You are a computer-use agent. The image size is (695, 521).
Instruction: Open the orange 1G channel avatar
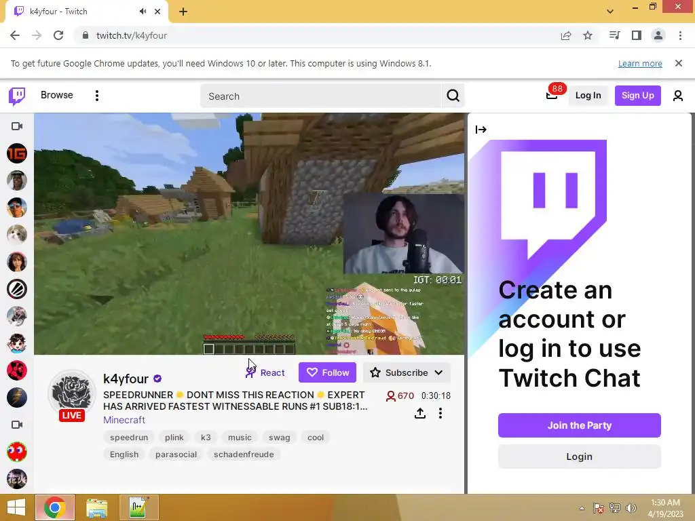[x=17, y=153]
